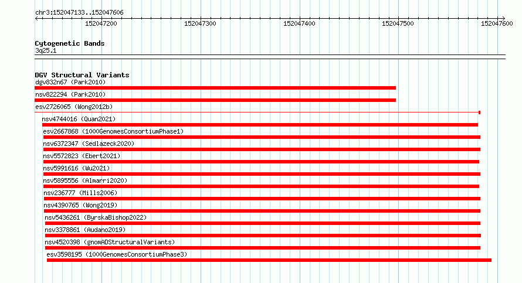Click esv3598195 (1000GenomesConsortiumPhase3) label

click(x=117, y=254)
